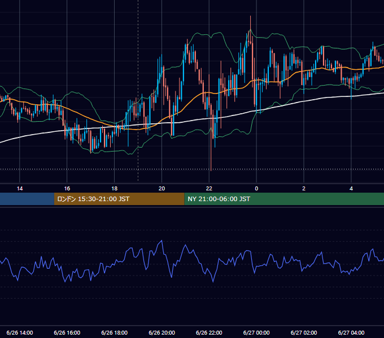This screenshot has height=338, width=384.
Task: Click the NY 21:00-06:00 JST session bar
Action: point(284,199)
